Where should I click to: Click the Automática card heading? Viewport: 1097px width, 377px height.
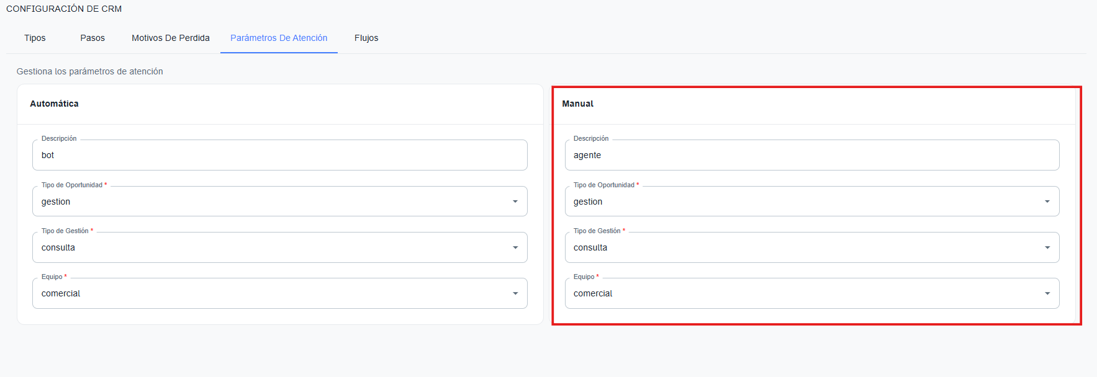[54, 104]
